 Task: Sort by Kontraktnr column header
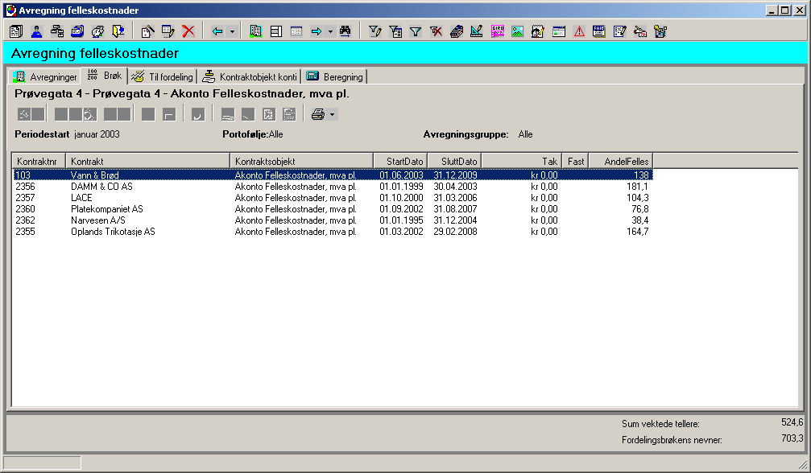[39, 161]
